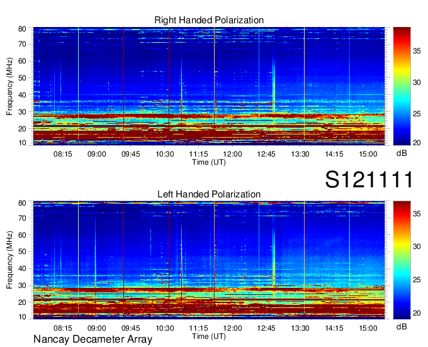Click the 12:00 time tick of the Right Handed plot
Viewport: 428px width, 347px height.
point(232,154)
